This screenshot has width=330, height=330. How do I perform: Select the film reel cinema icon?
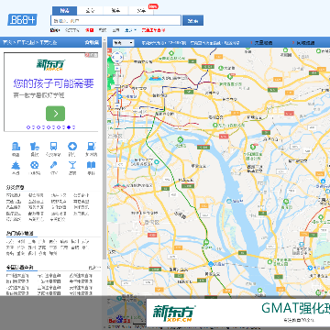[x=35, y=165]
